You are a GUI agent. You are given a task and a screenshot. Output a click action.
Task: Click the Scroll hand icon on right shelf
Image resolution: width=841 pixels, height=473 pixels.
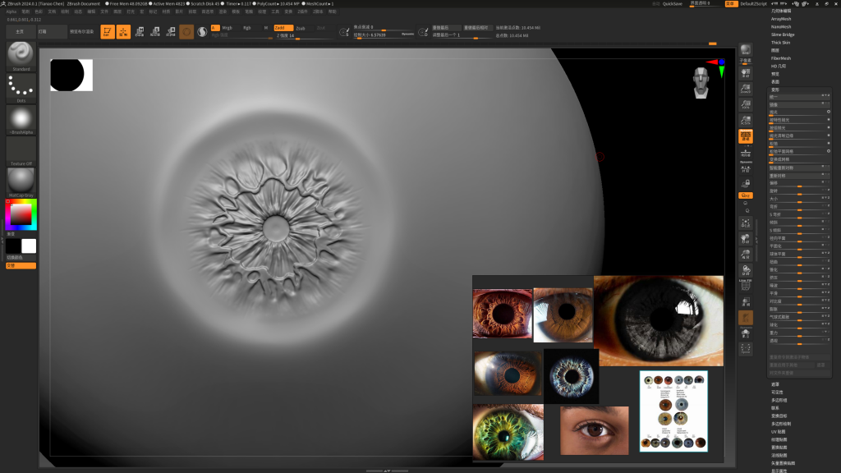[x=746, y=73]
